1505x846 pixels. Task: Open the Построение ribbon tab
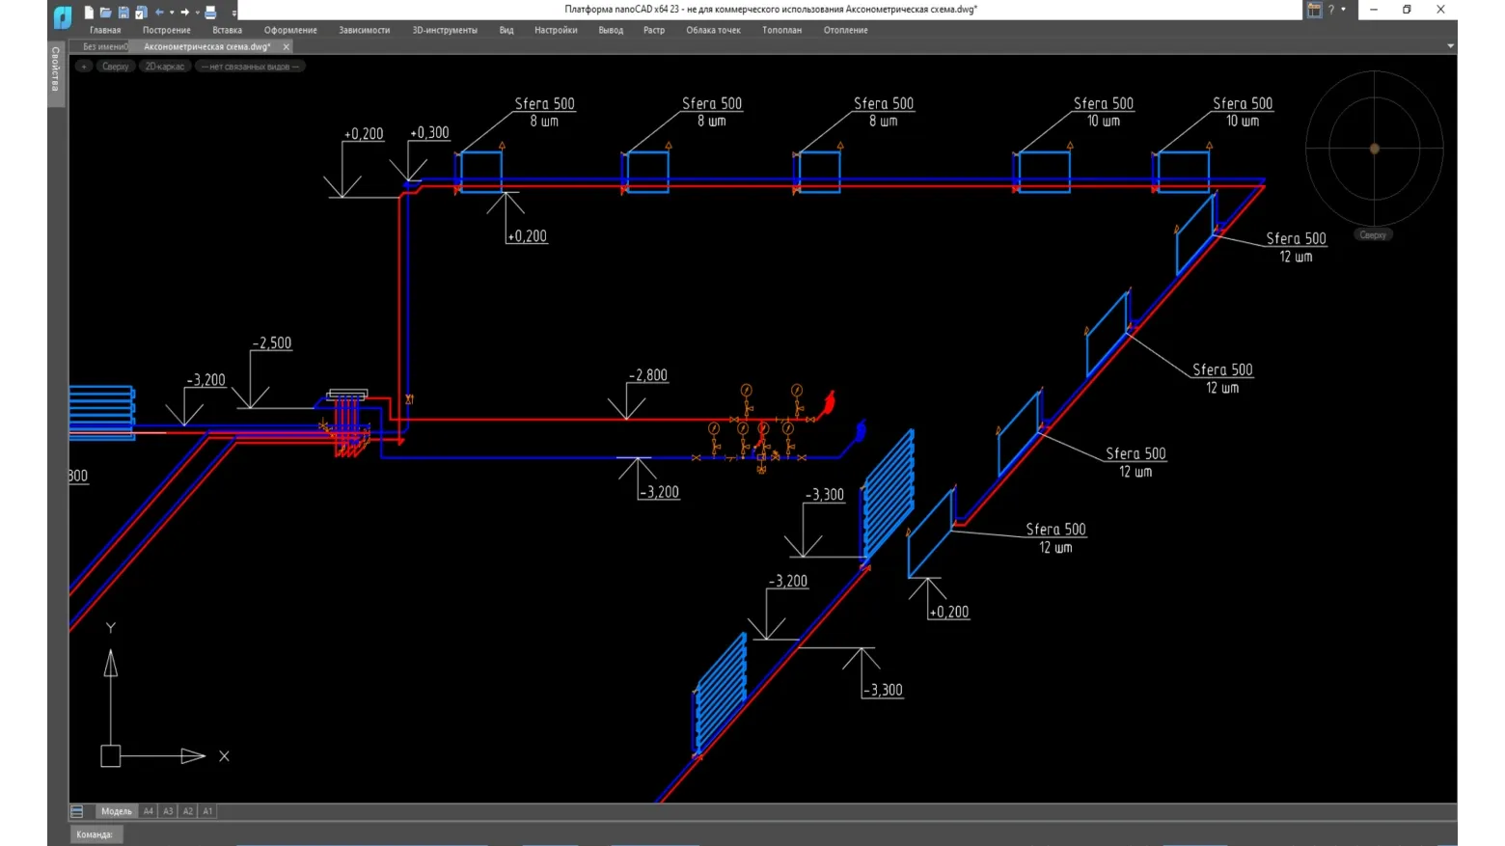coord(166,30)
